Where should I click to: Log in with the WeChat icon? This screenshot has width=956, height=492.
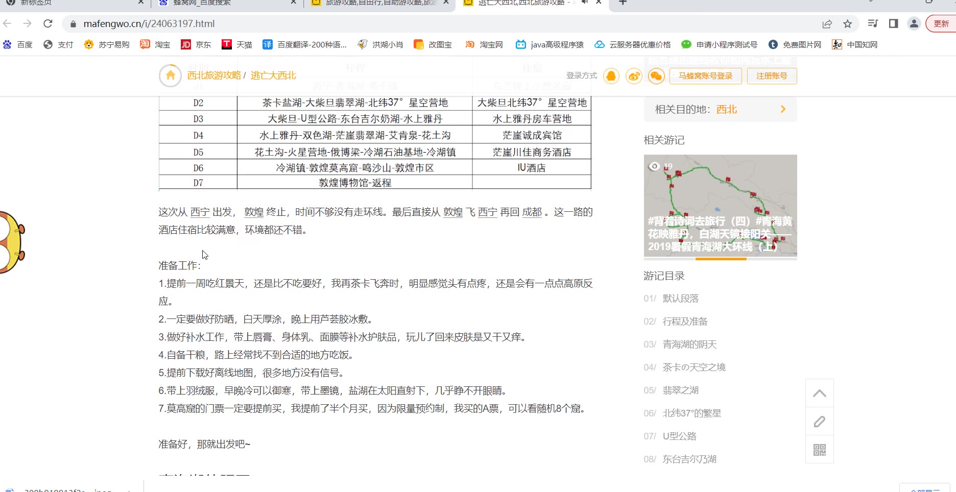tap(656, 76)
